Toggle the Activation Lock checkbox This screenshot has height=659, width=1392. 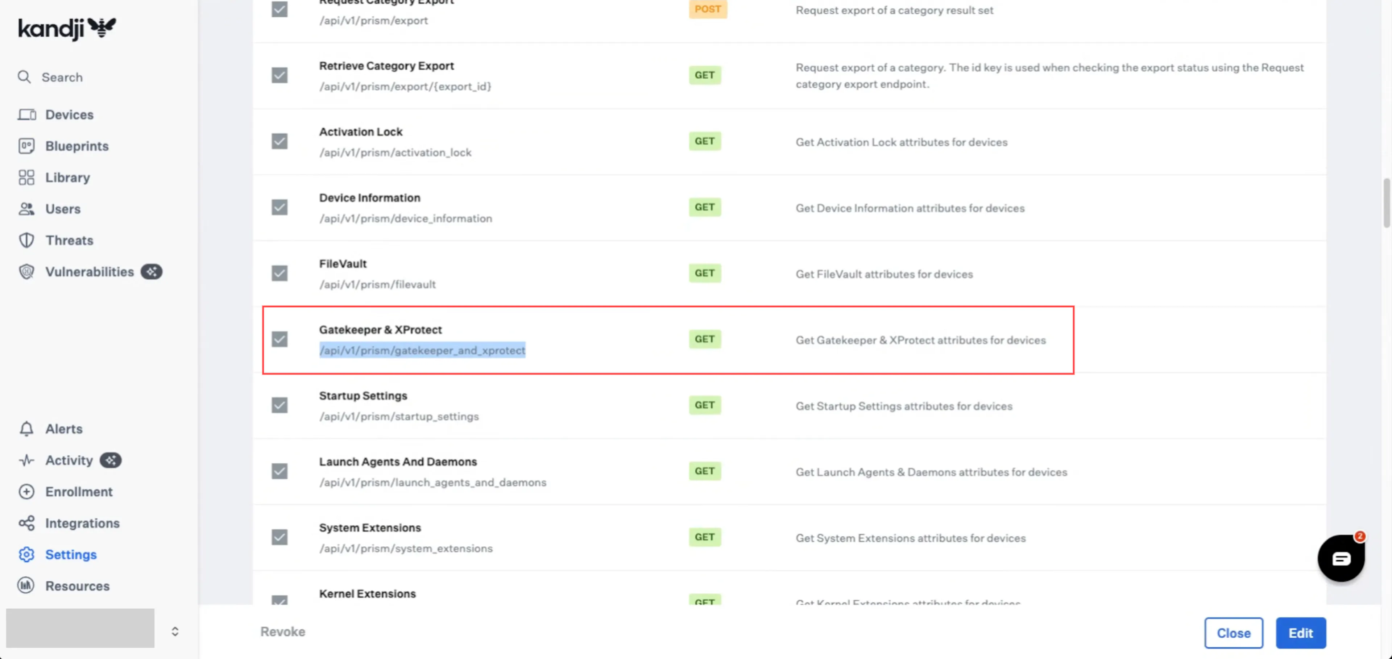coord(279,142)
